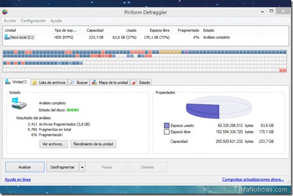
Task: Click the Unidad column header
Action: click(28, 30)
